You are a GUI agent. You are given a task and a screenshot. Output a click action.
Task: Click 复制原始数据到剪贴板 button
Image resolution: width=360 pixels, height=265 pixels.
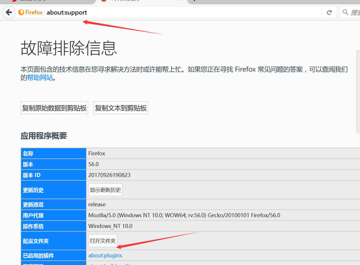pyautogui.click(x=54, y=108)
